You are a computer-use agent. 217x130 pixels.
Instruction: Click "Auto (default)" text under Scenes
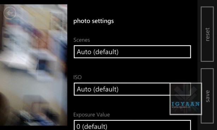[x=98, y=52]
